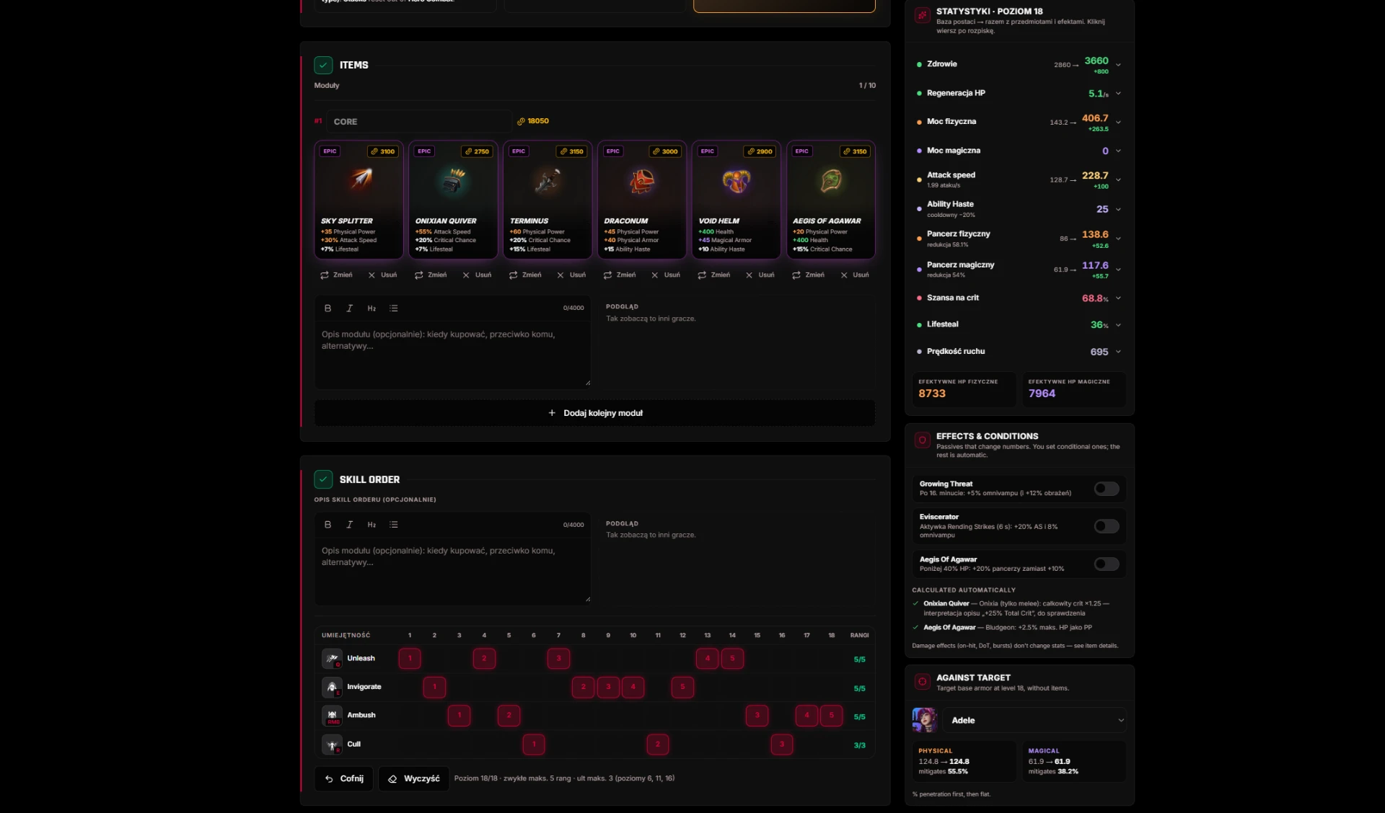Click the Skill Order description text area
Viewport: 1385px width, 813px height.
(x=452, y=572)
